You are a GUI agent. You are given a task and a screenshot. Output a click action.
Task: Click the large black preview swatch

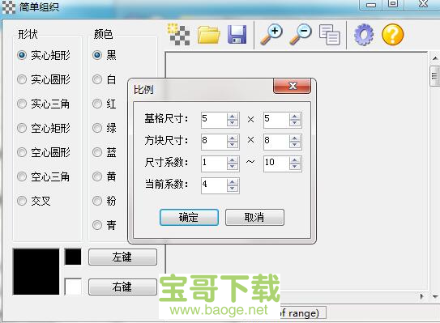(36, 272)
